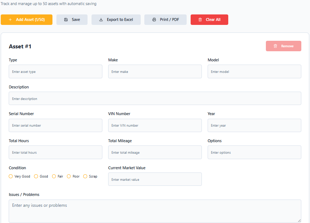Click into the Description field
The image size is (310, 223).
tap(155, 99)
